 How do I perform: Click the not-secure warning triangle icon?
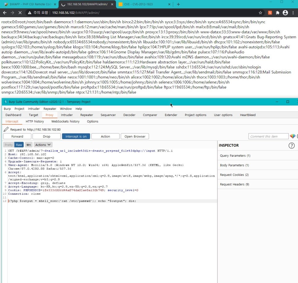[29, 13]
